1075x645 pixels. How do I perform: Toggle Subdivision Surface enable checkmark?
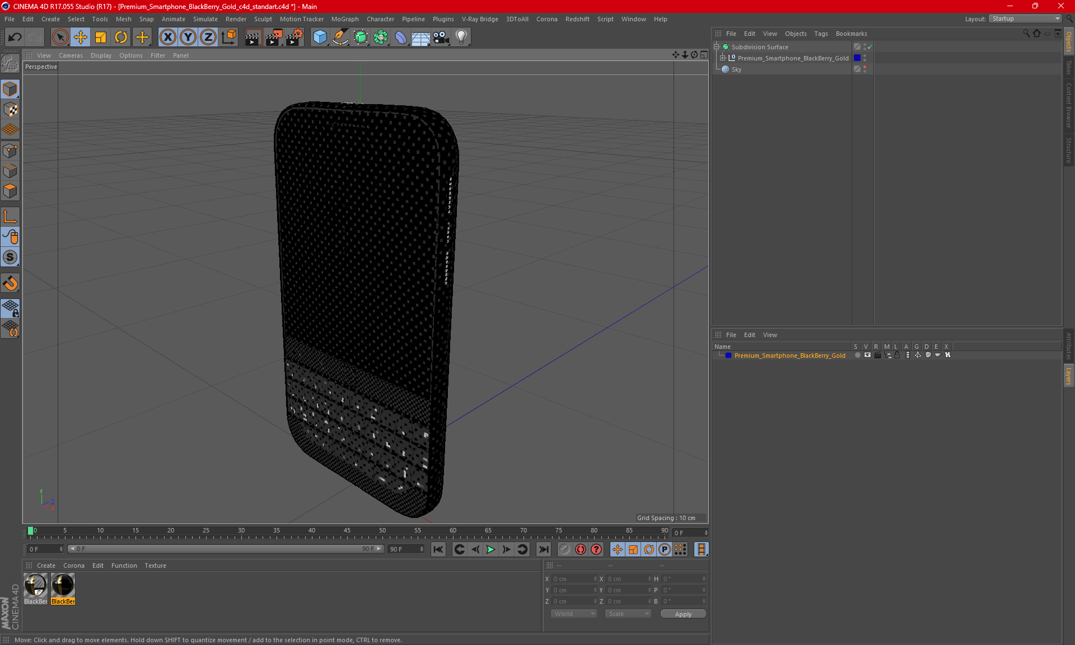pos(870,47)
